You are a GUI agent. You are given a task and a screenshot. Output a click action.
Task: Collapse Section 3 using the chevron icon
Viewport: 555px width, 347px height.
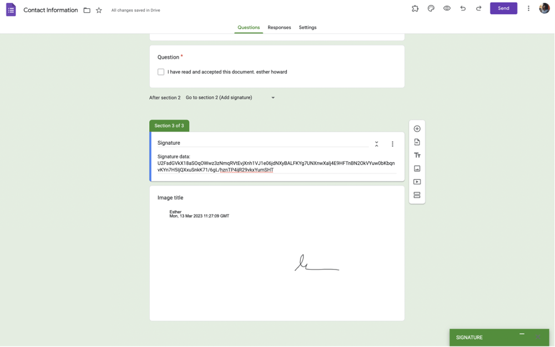[x=376, y=144]
